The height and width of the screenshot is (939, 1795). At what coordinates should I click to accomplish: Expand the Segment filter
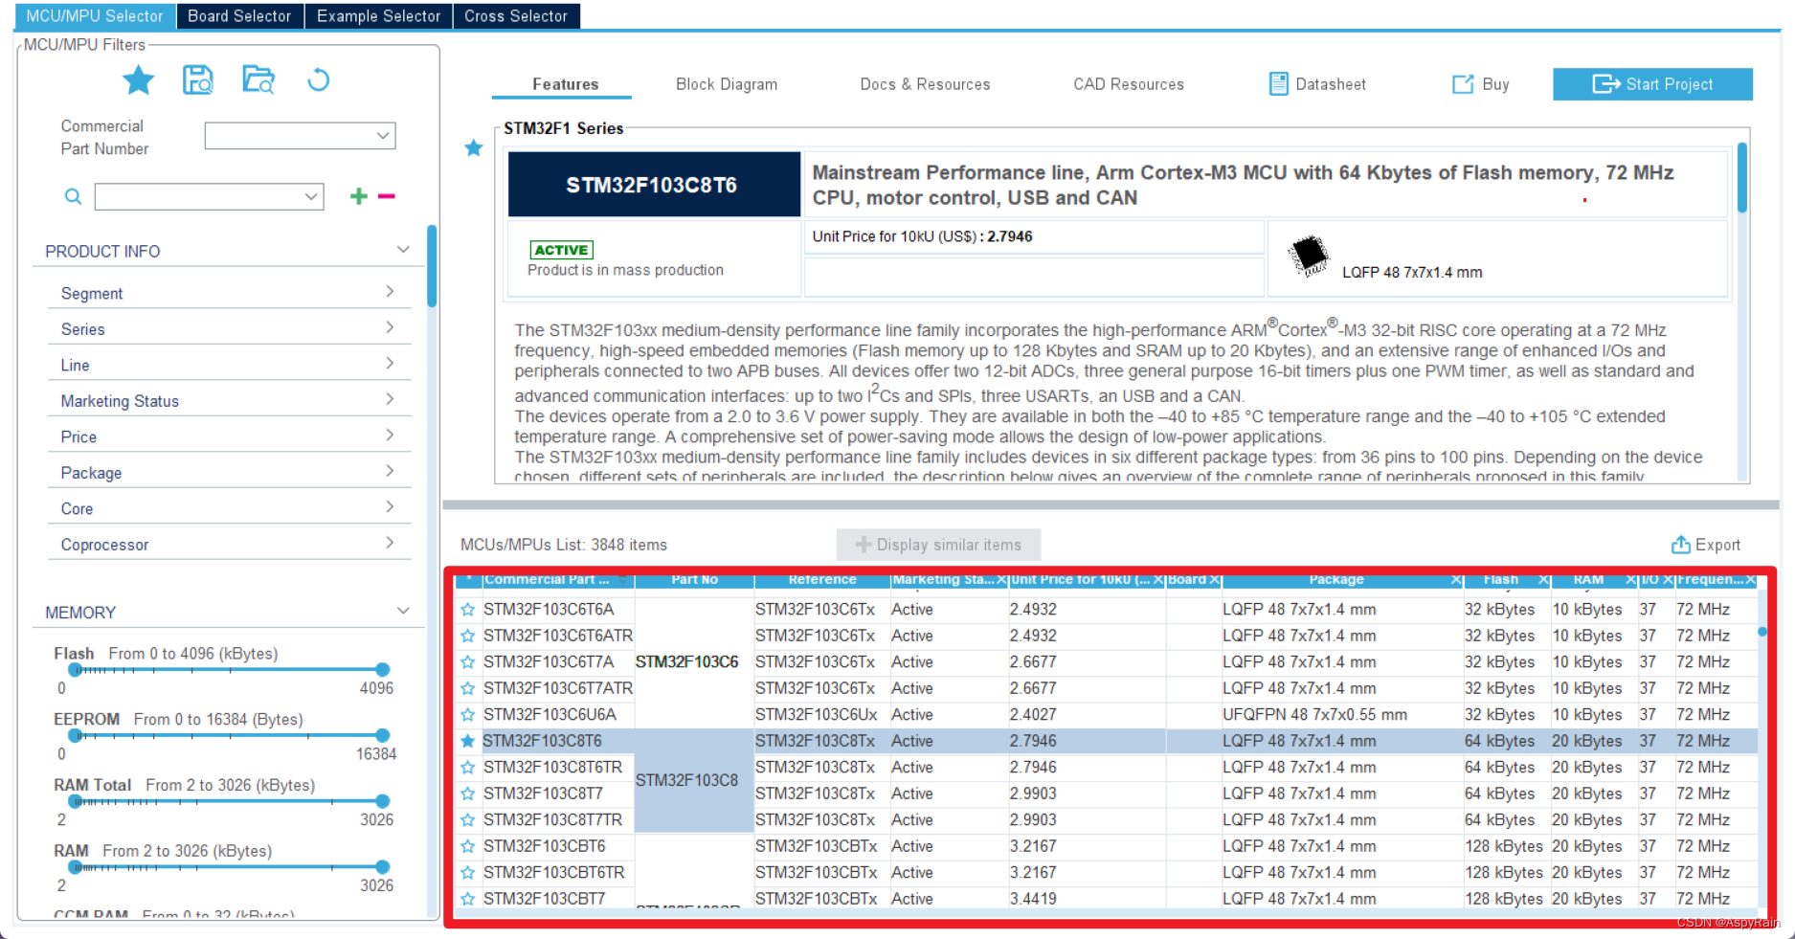tap(390, 292)
